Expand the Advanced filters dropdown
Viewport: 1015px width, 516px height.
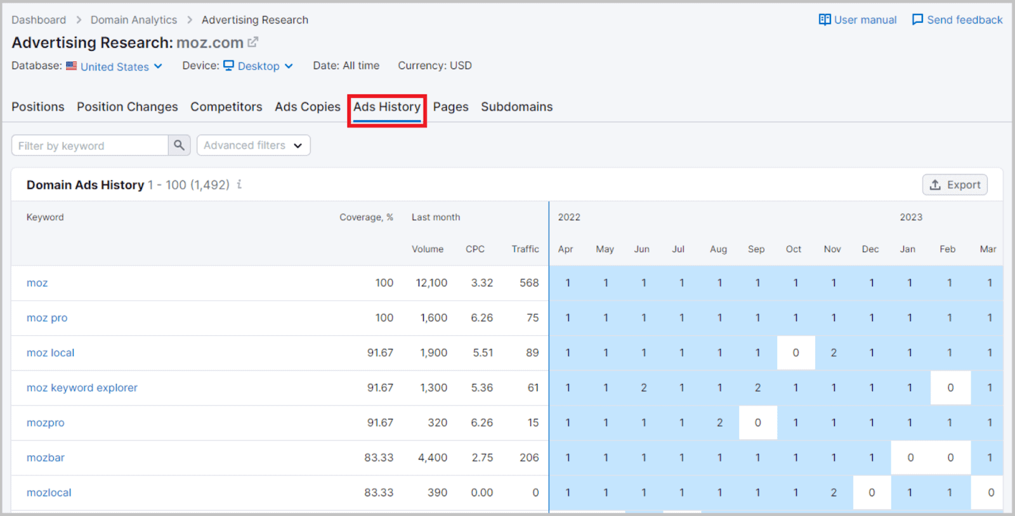253,145
